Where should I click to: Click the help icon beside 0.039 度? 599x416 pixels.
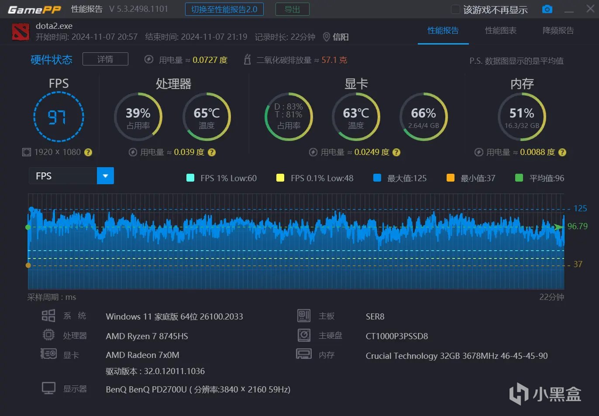tap(212, 152)
